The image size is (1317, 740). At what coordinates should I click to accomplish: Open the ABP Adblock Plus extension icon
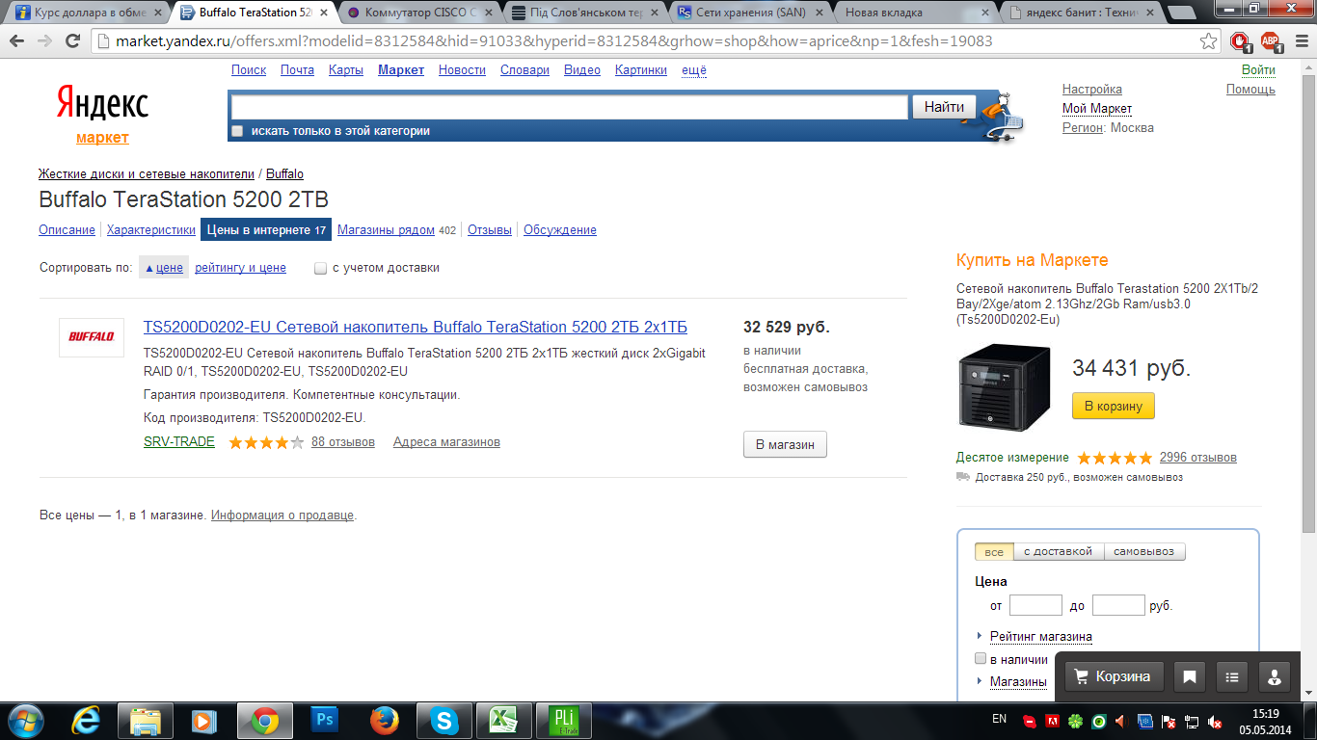(x=1271, y=41)
